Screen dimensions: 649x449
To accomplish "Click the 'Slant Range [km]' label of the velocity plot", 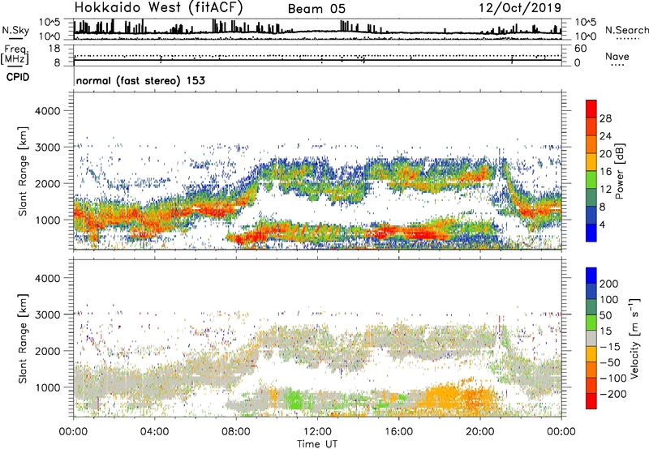I will click(23, 338).
